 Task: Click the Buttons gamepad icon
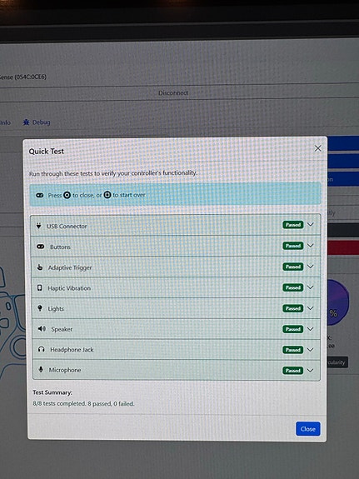[x=40, y=247]
